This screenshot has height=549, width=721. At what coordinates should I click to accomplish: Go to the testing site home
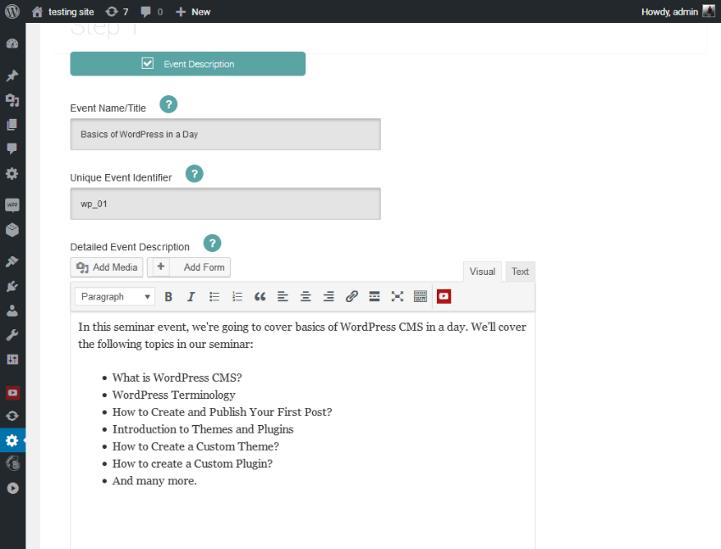tap(63, 12)
